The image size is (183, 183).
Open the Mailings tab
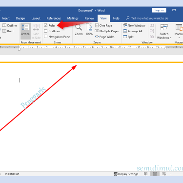click(x=73, y=19)
